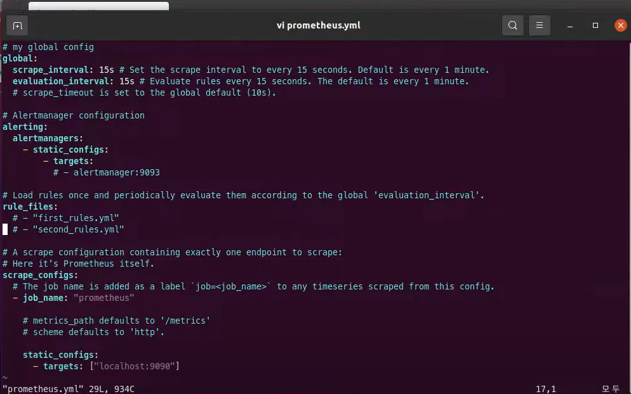
Task: Click the 'vi prometheus.yml' window title
Action: tap(318, 25)
